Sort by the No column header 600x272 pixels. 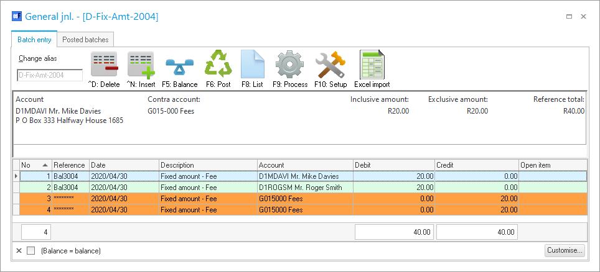coord(35,165)
